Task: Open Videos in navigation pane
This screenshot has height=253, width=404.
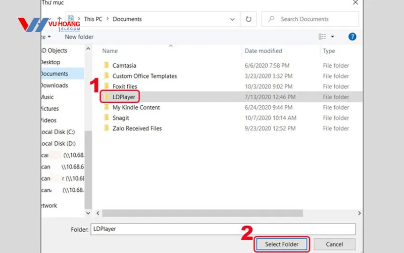Action: point(48,120)
